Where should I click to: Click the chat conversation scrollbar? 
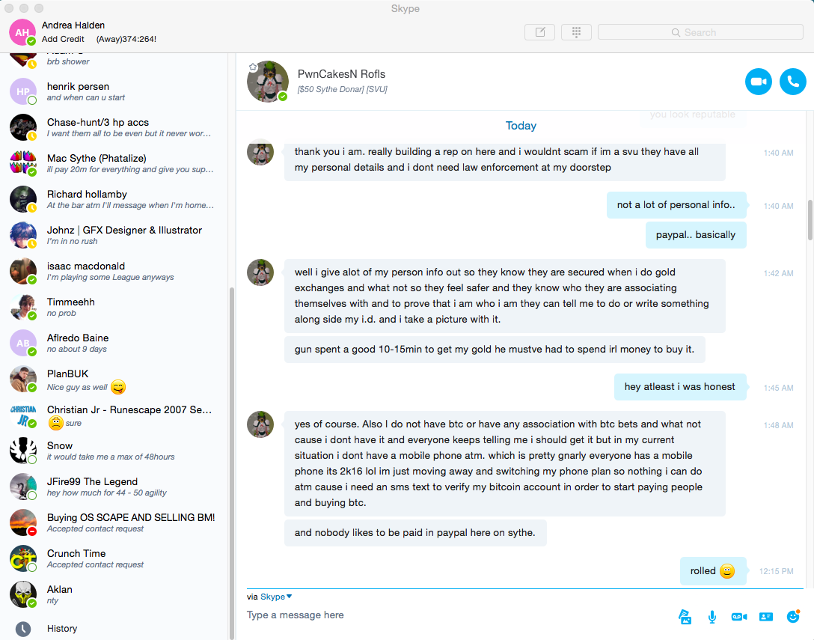click(810, 220)
